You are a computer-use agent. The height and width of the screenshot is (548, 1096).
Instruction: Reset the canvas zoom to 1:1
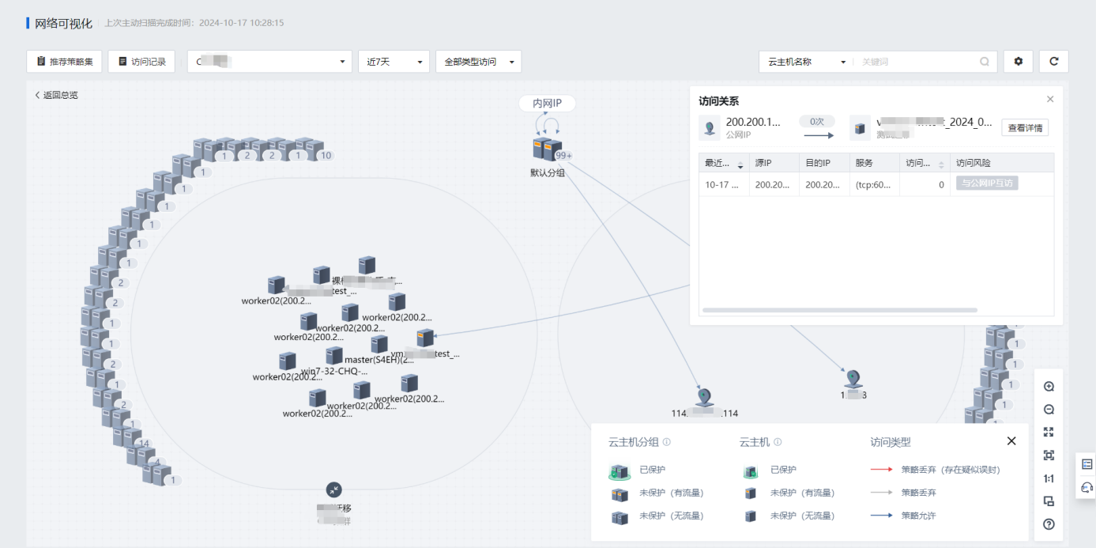click(x=1049, y=478)
